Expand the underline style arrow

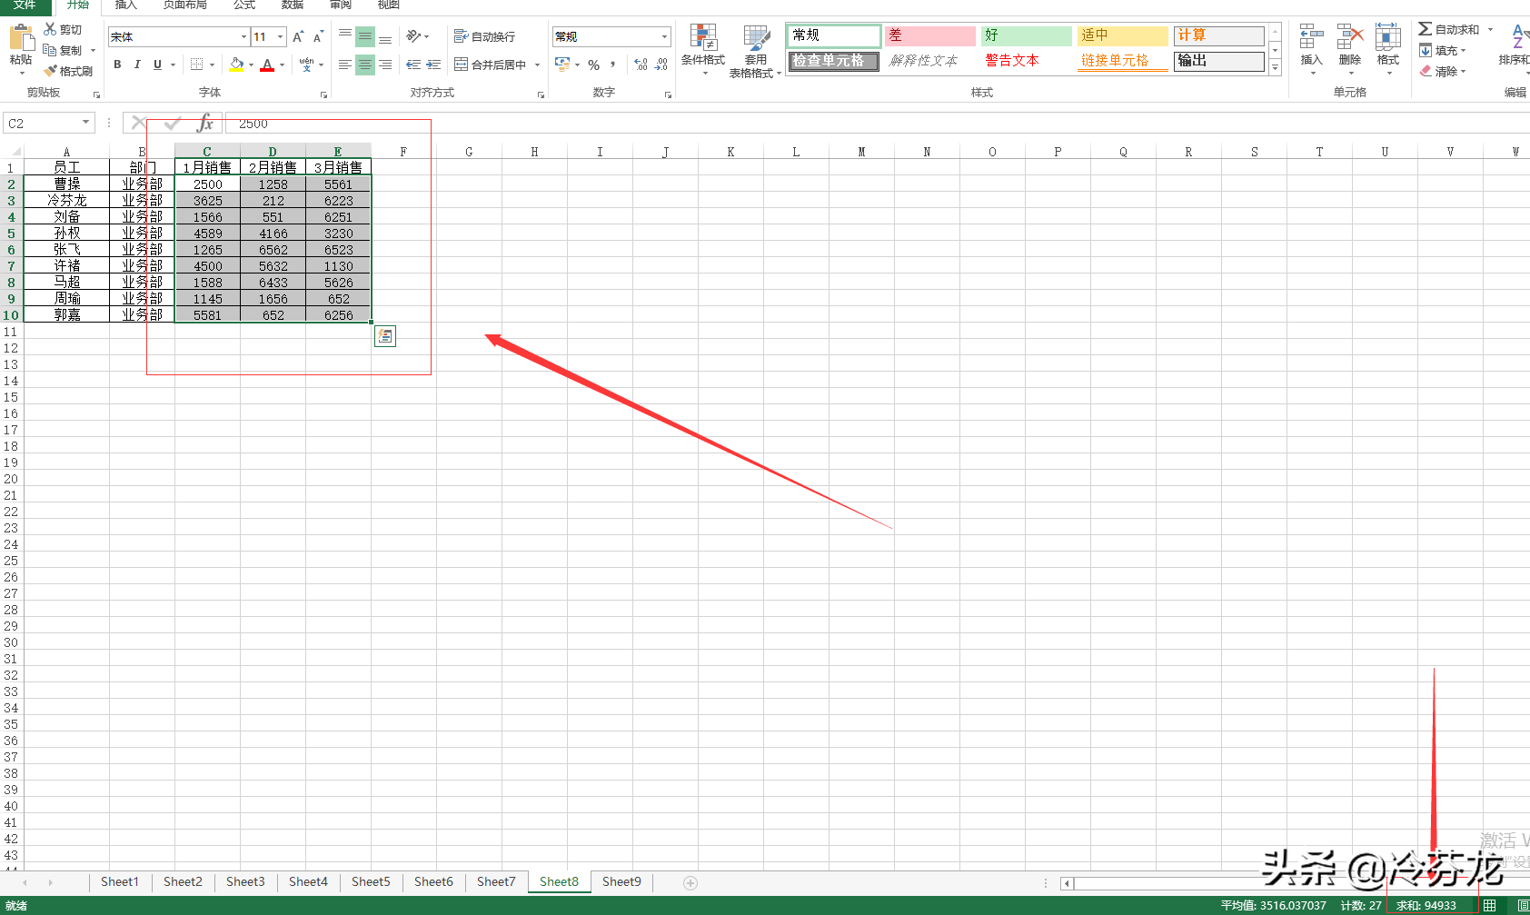[172, 65]
